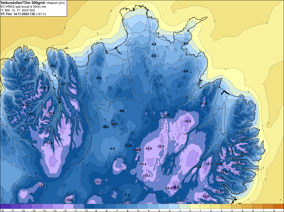This screenshot has height=212, width=284.
Task: Click the -10.7 temperature label on map
Action: click(x=30, y=114)
